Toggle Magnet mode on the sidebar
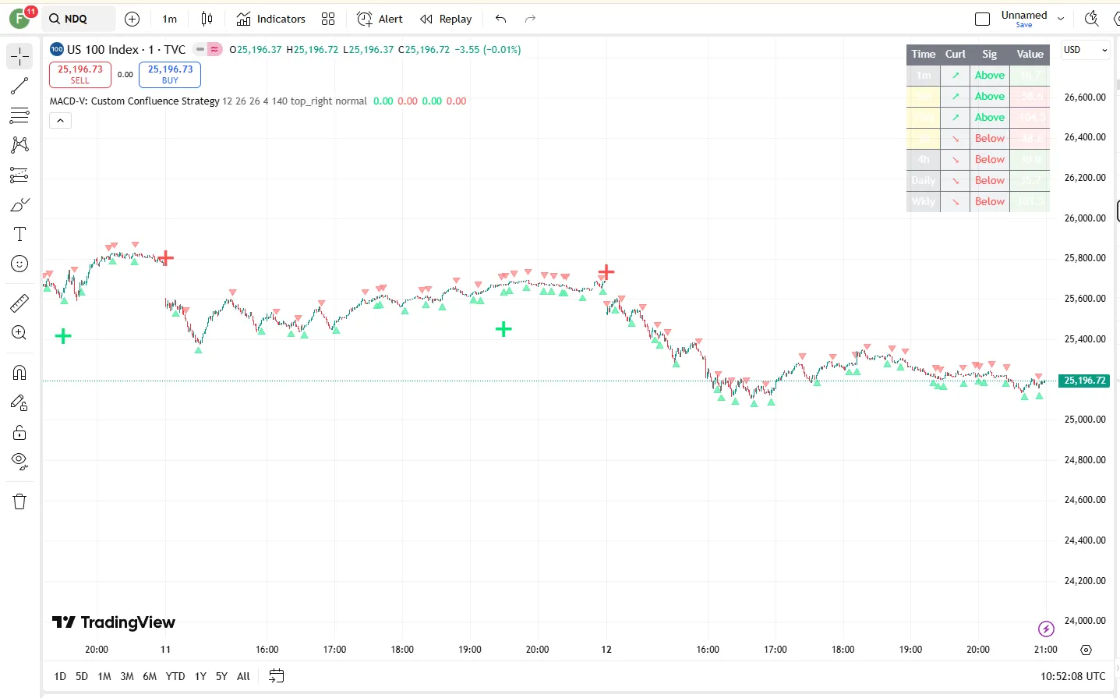The height and width of the screenshot is (698, 1120). coord(19,372)
